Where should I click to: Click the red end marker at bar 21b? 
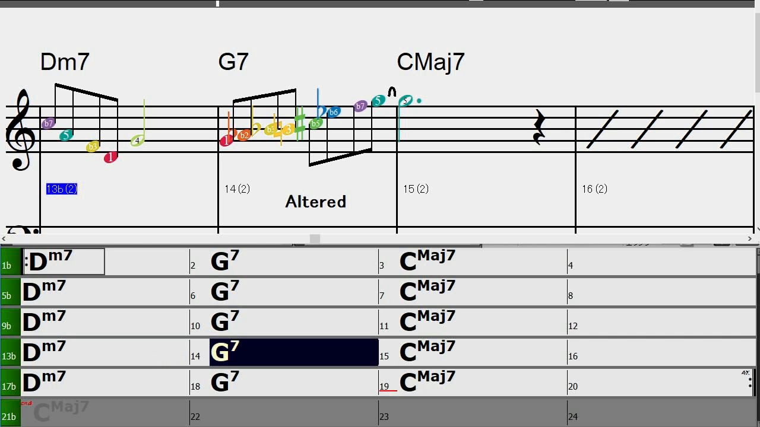[26, 403]
